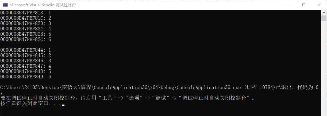
Task: Click the blinking cursor at prompt end
Action: [63, 105]
